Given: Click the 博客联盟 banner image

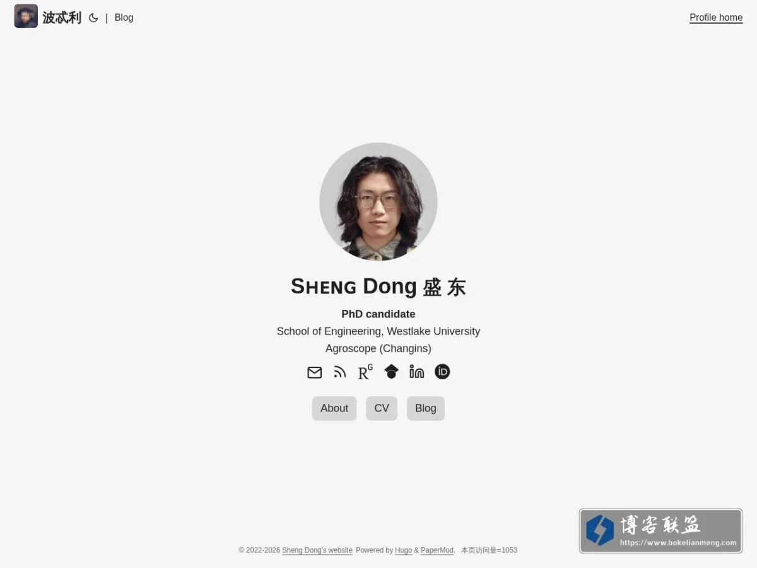Looking at the screenshot, I should (x=660, y=531).
